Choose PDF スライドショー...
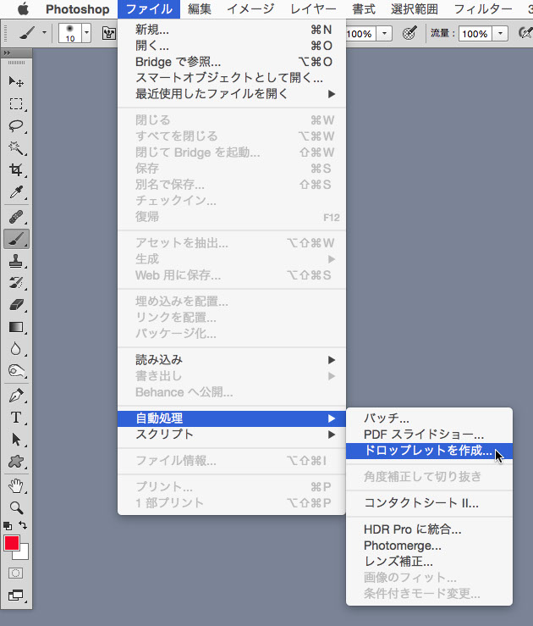Image resolution: width=533 pixels, height=626 pixels. [x=429, y=434]
